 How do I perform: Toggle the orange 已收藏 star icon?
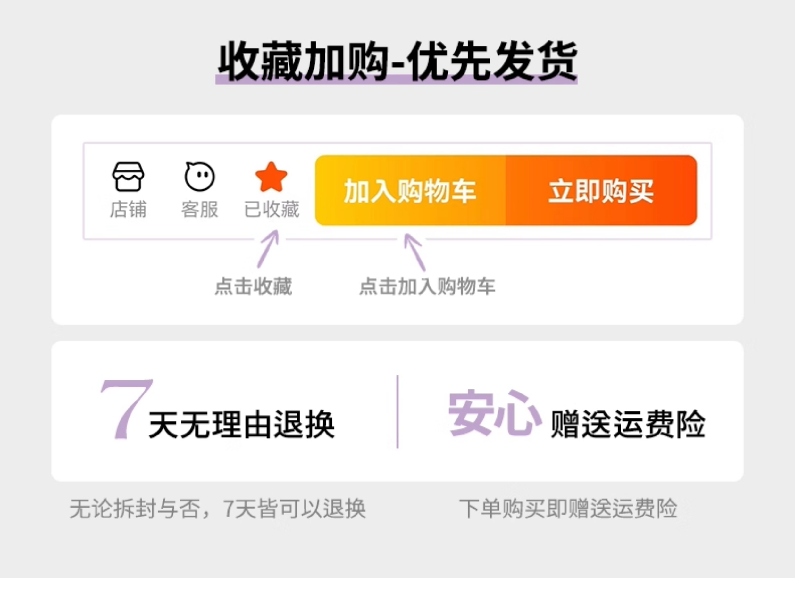271,176
